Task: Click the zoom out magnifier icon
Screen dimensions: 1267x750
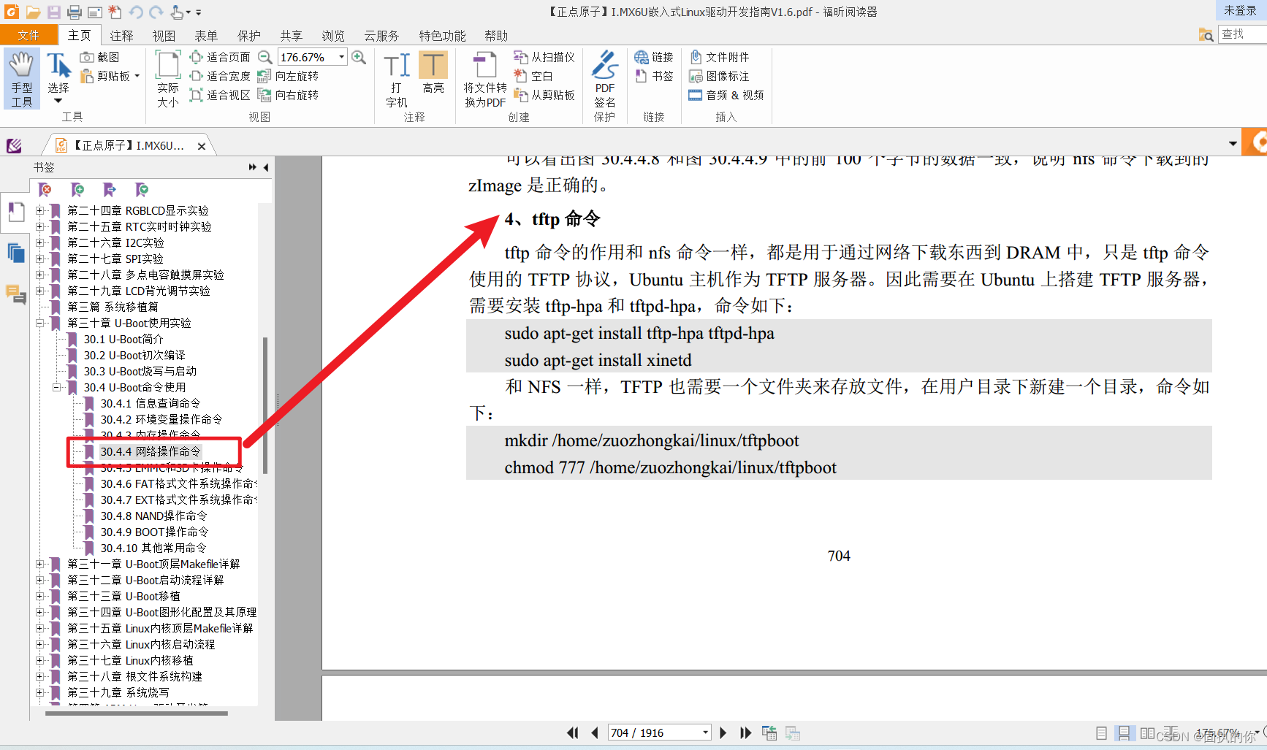Action: point(265,57)
